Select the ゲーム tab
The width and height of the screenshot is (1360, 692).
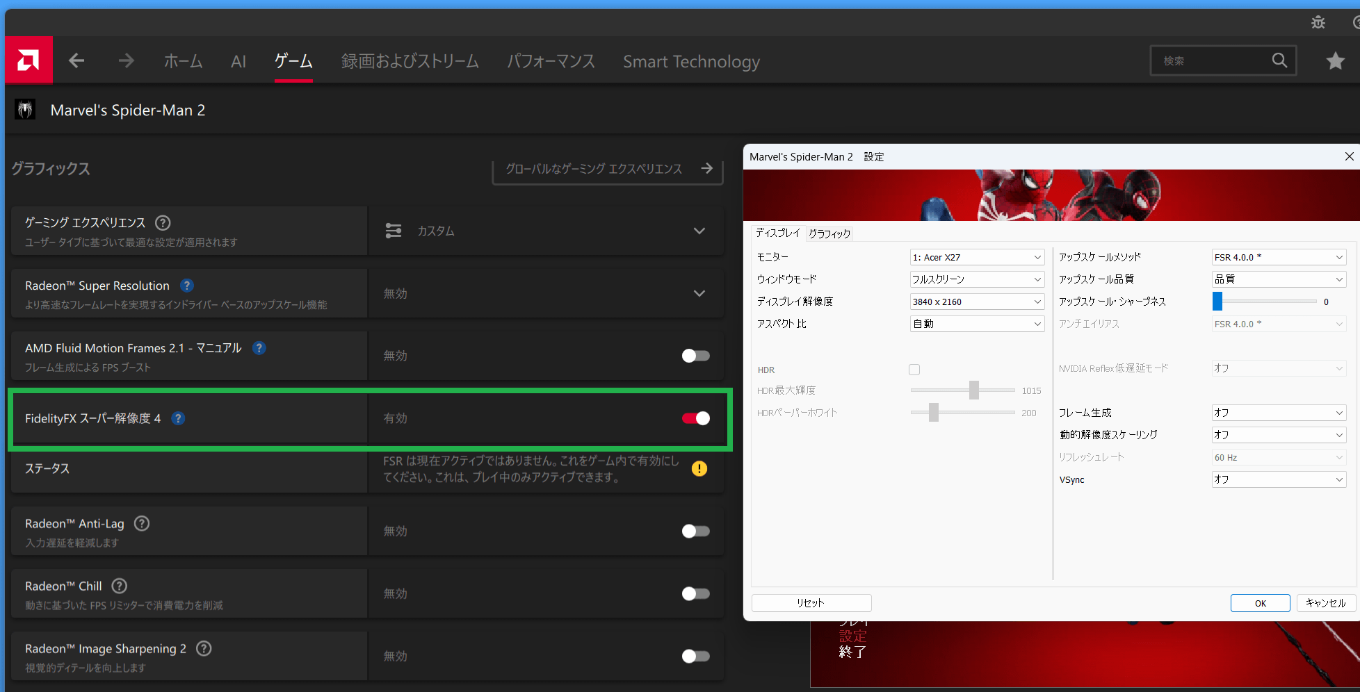(x=293, y=61)
